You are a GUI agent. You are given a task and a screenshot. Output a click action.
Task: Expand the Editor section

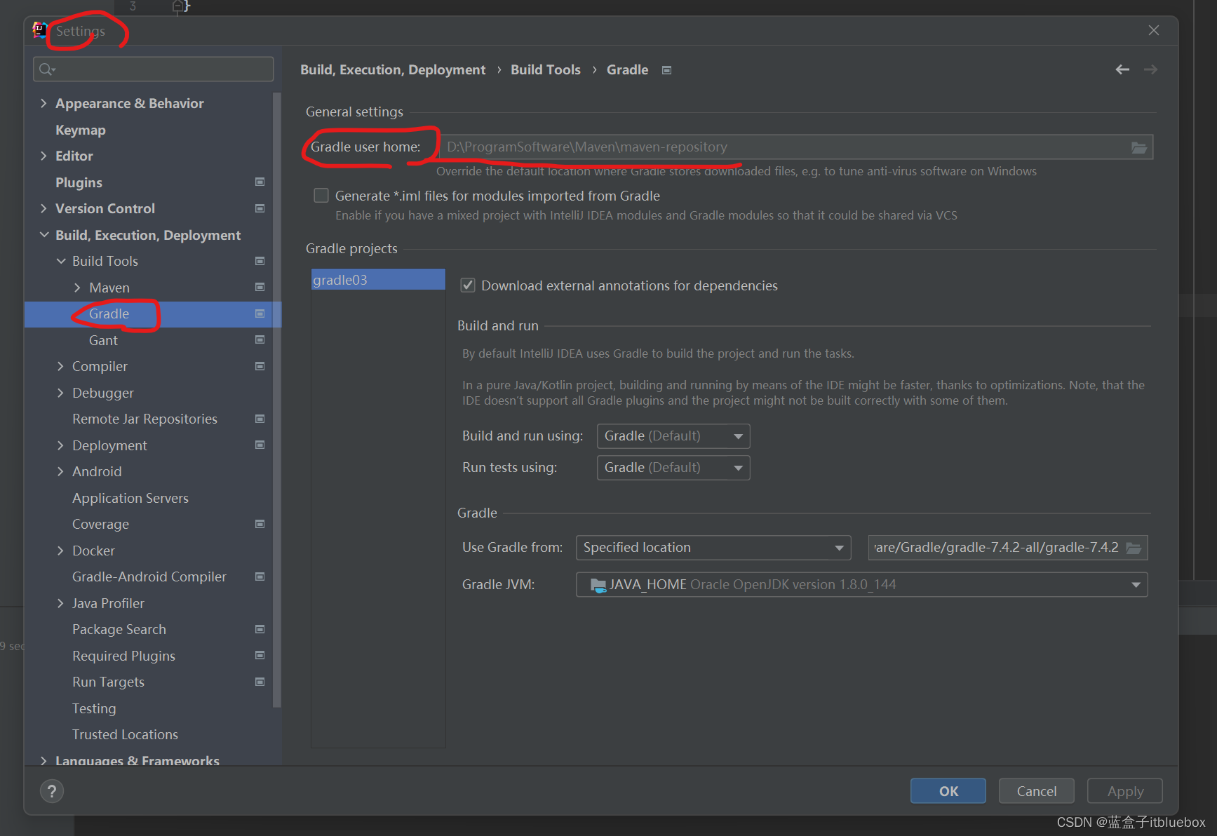43,156
